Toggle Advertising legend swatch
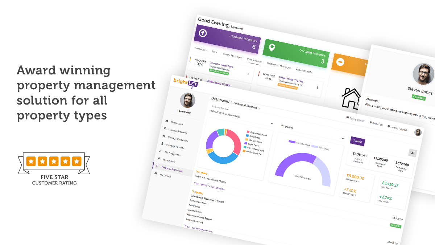 point(247,135)
